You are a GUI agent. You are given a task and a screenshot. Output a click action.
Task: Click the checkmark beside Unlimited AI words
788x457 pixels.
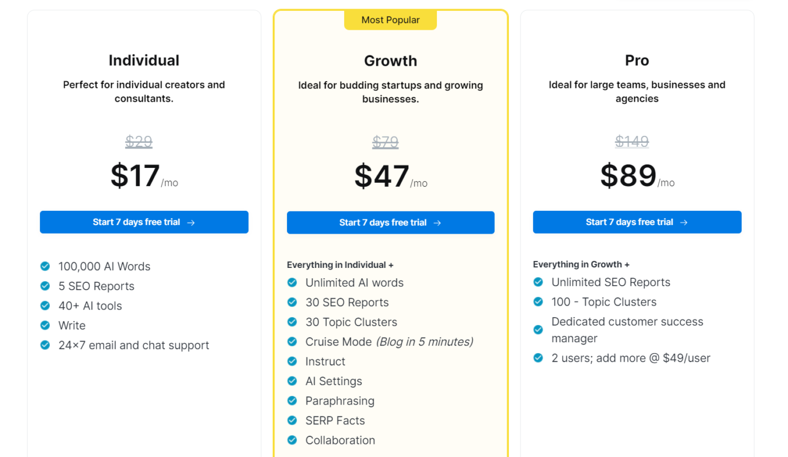tap(292, 283)
